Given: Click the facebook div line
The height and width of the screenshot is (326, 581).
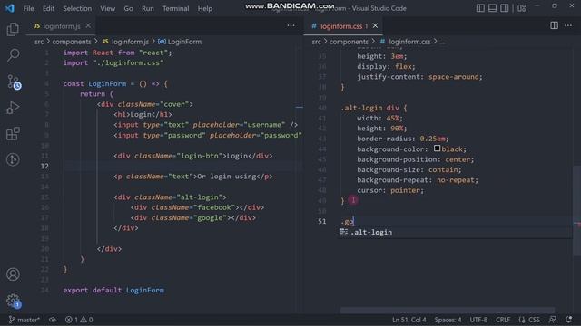Looking at the screenshot, I should (x=197, y=207).
